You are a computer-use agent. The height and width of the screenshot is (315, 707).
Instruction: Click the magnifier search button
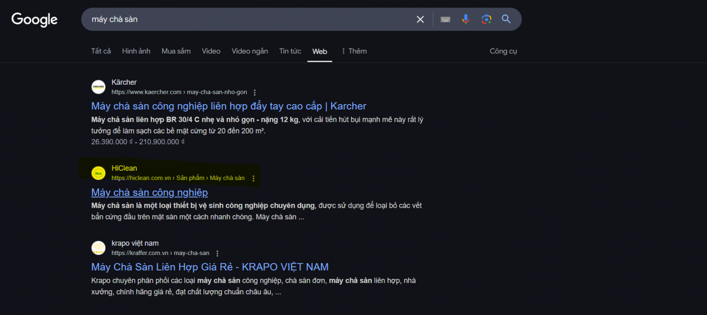tap(506, 19)
